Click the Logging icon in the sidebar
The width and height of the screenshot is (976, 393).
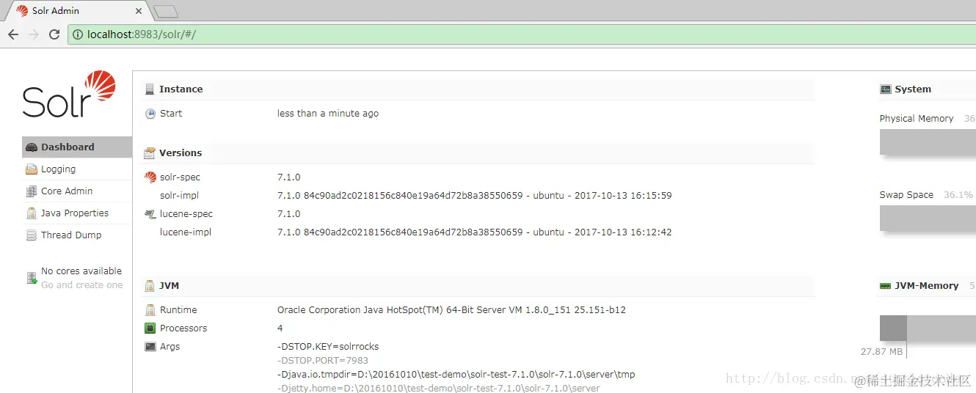(x=32, y=169)
